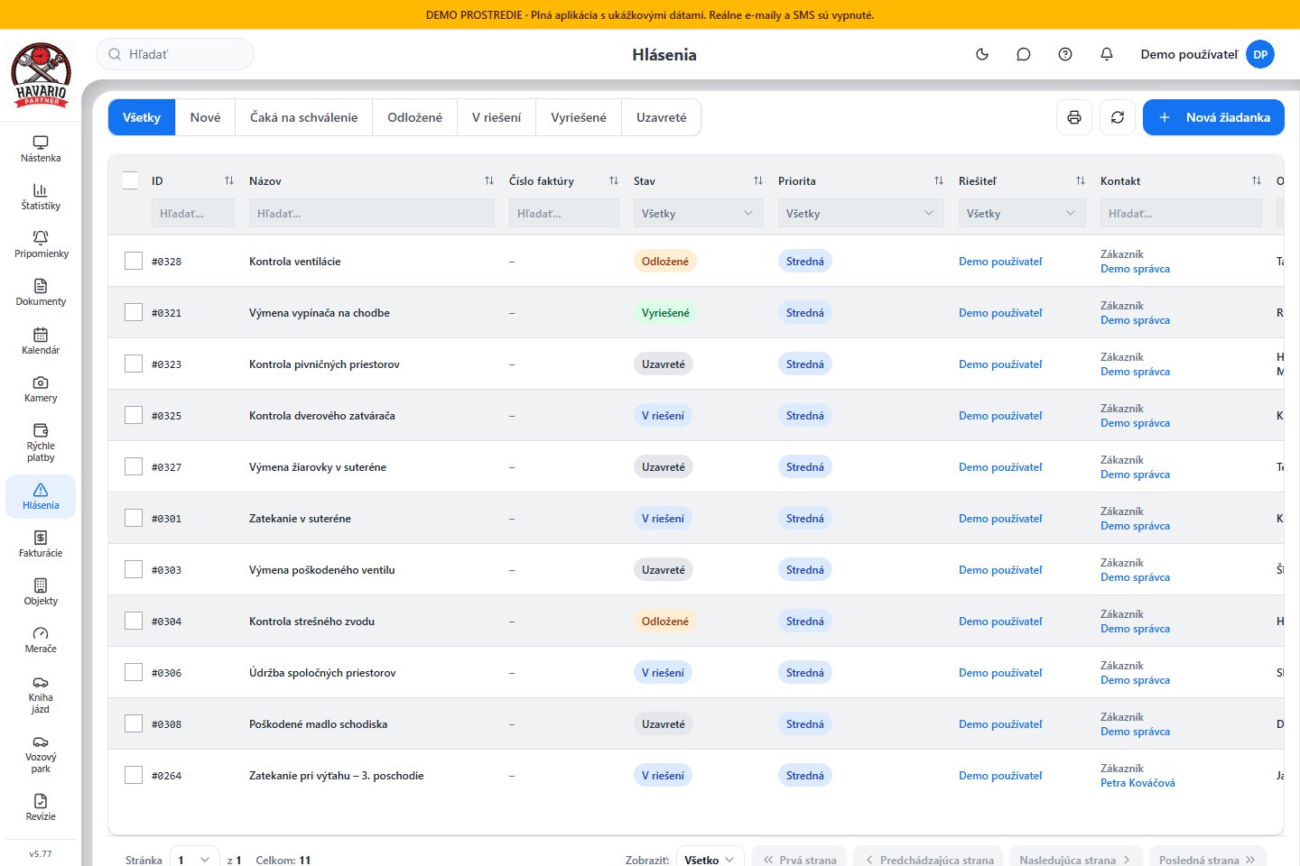Go to Pripomienky reminders
1300x866 pixels.
point(41,245)
